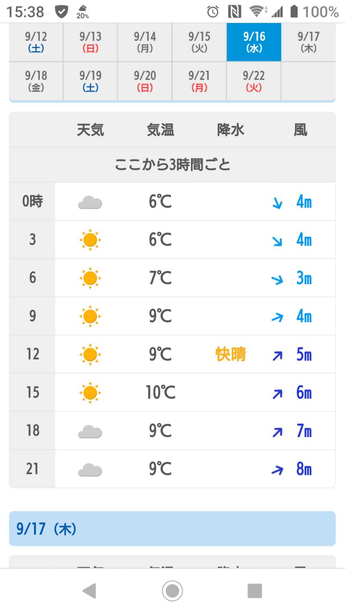Viewport: 345px width, 614px height.
Task: Tap the 天気 column header
Action: point(90,130)
